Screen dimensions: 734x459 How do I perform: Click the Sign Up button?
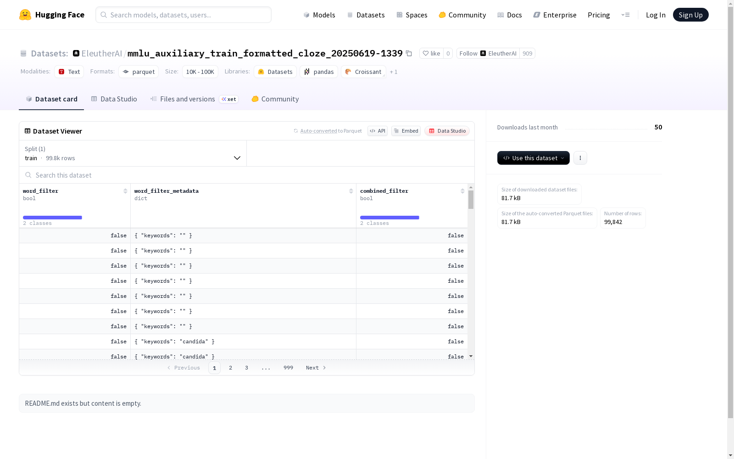tap(691, 15)
